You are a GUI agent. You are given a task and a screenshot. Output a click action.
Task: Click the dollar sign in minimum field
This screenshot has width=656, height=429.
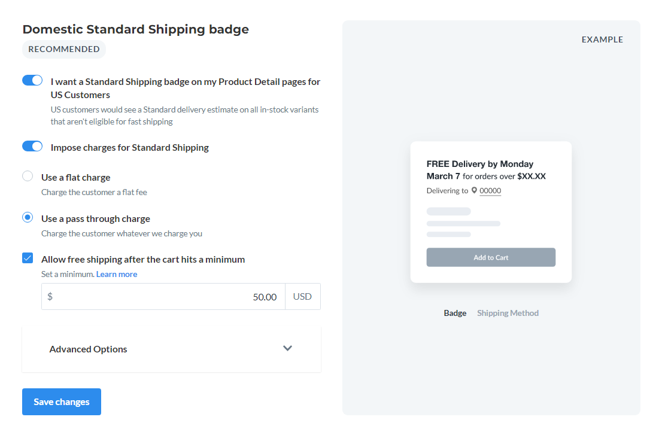[50, 296]
